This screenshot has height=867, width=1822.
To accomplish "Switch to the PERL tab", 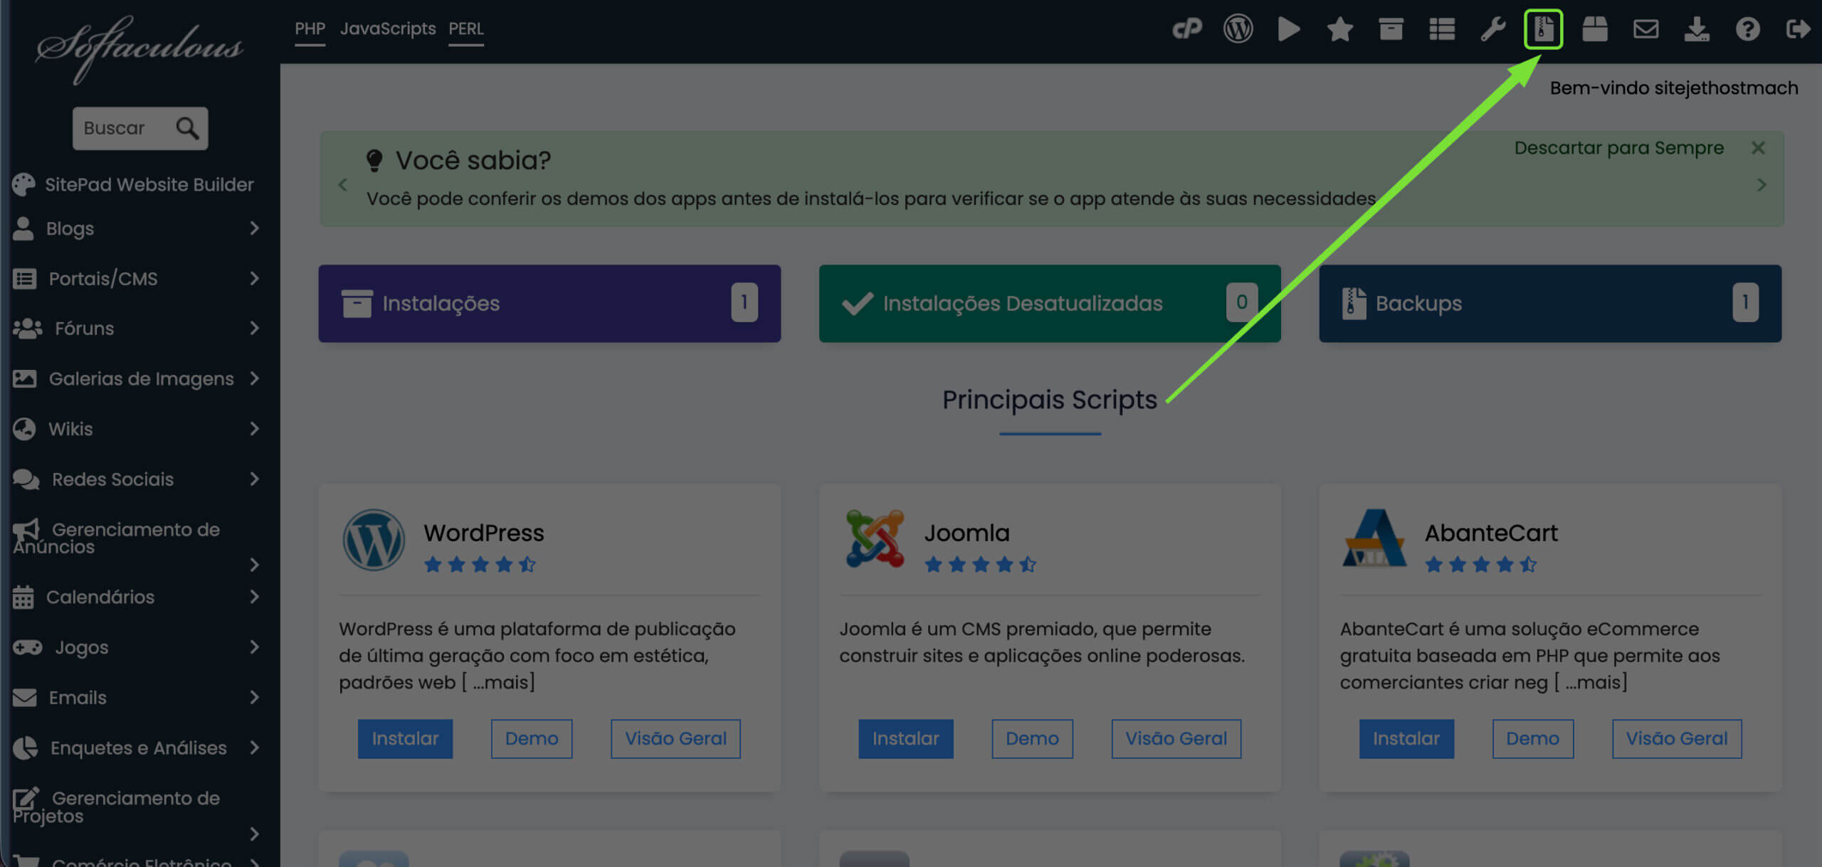I will coord(466,29).
